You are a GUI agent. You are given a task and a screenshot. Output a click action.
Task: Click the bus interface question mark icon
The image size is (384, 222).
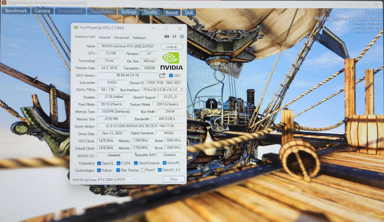coord(182,90)
